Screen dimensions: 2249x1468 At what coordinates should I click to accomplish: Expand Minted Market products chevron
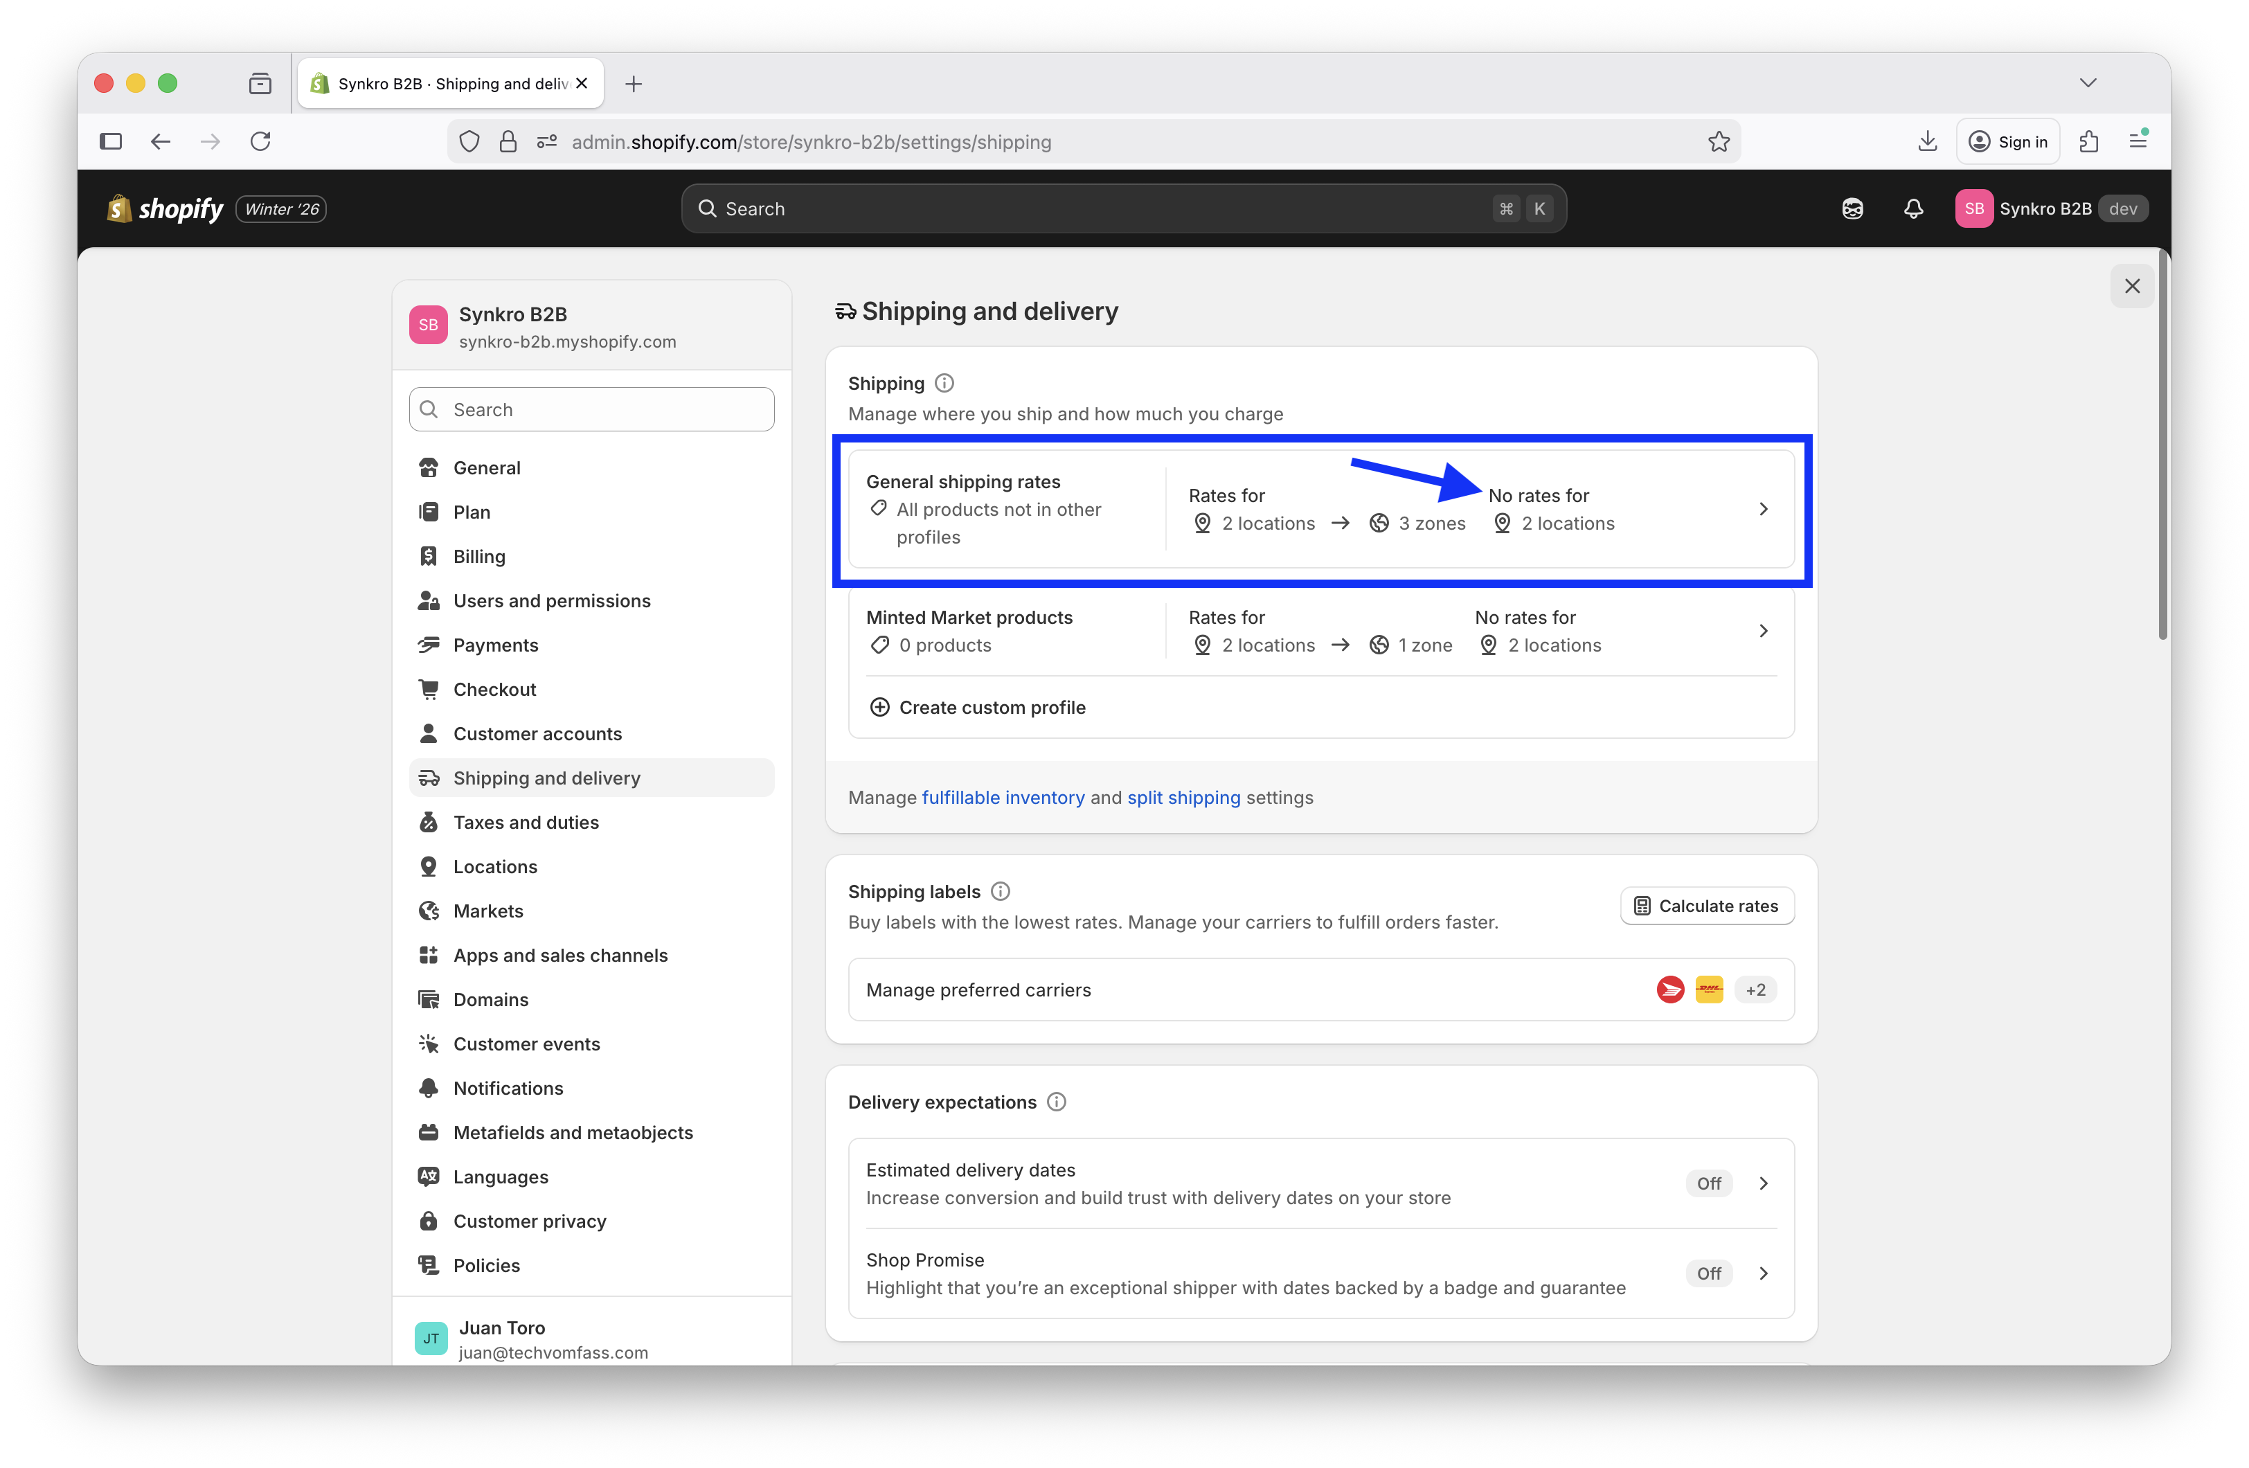point(1762,631)
